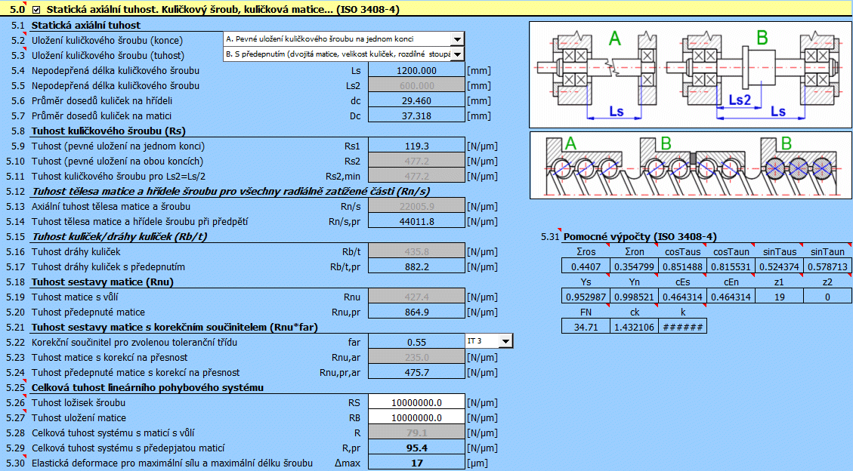Select the Rnu,pr value 864.9
Viewport: 853px width, 471px height.
point(417,312)
